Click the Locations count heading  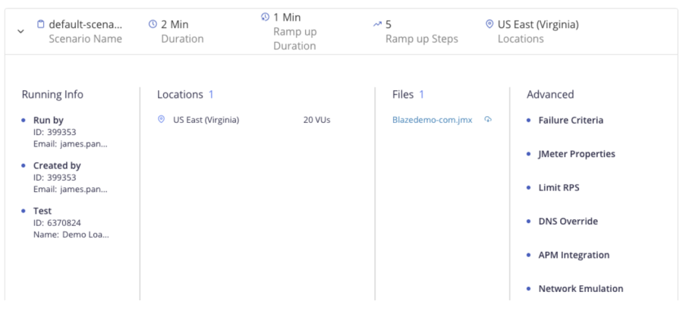(185, 95)
